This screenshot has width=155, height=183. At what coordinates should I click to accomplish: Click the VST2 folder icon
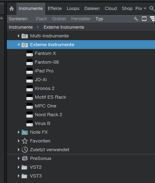click(24, 167)
